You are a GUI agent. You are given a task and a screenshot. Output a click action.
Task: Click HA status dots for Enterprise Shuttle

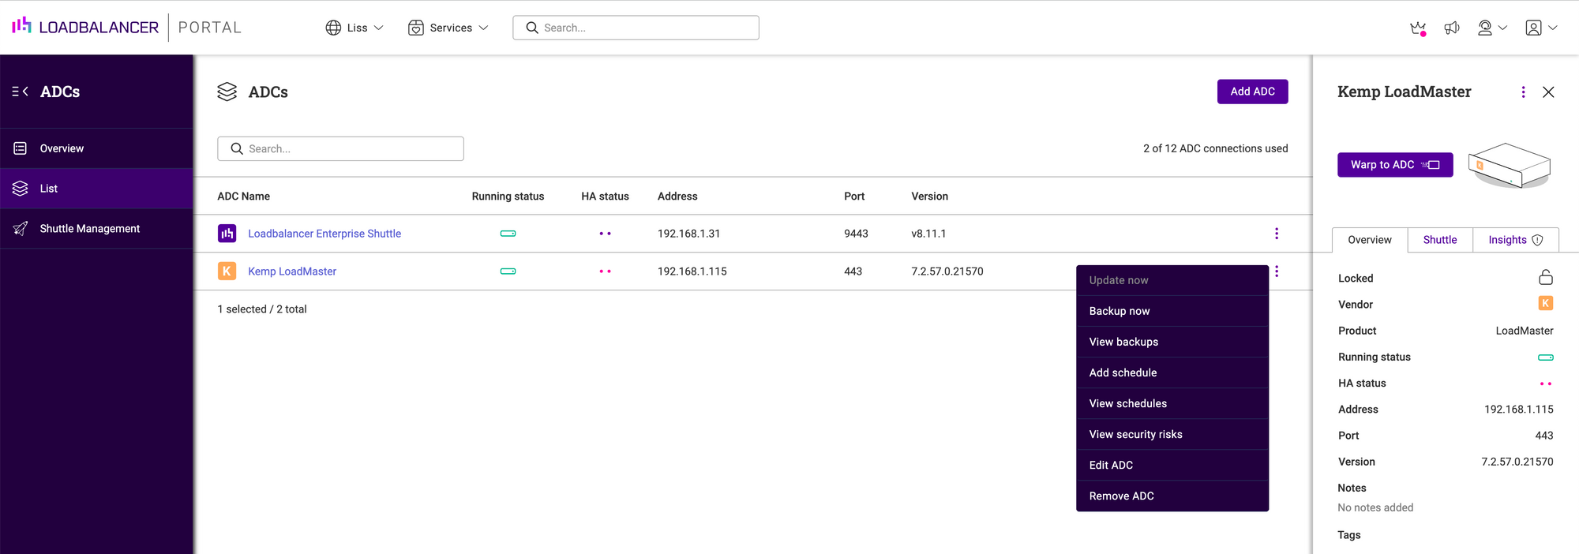coord(605,234)
